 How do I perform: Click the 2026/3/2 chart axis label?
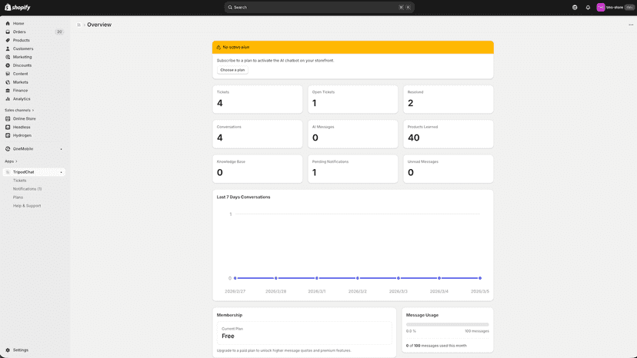tap(358, 291)
